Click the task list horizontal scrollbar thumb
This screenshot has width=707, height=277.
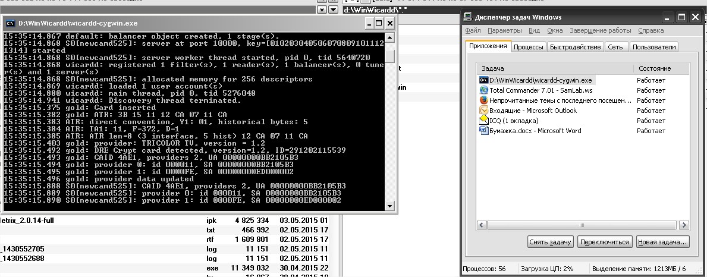(x=582, y=225)
